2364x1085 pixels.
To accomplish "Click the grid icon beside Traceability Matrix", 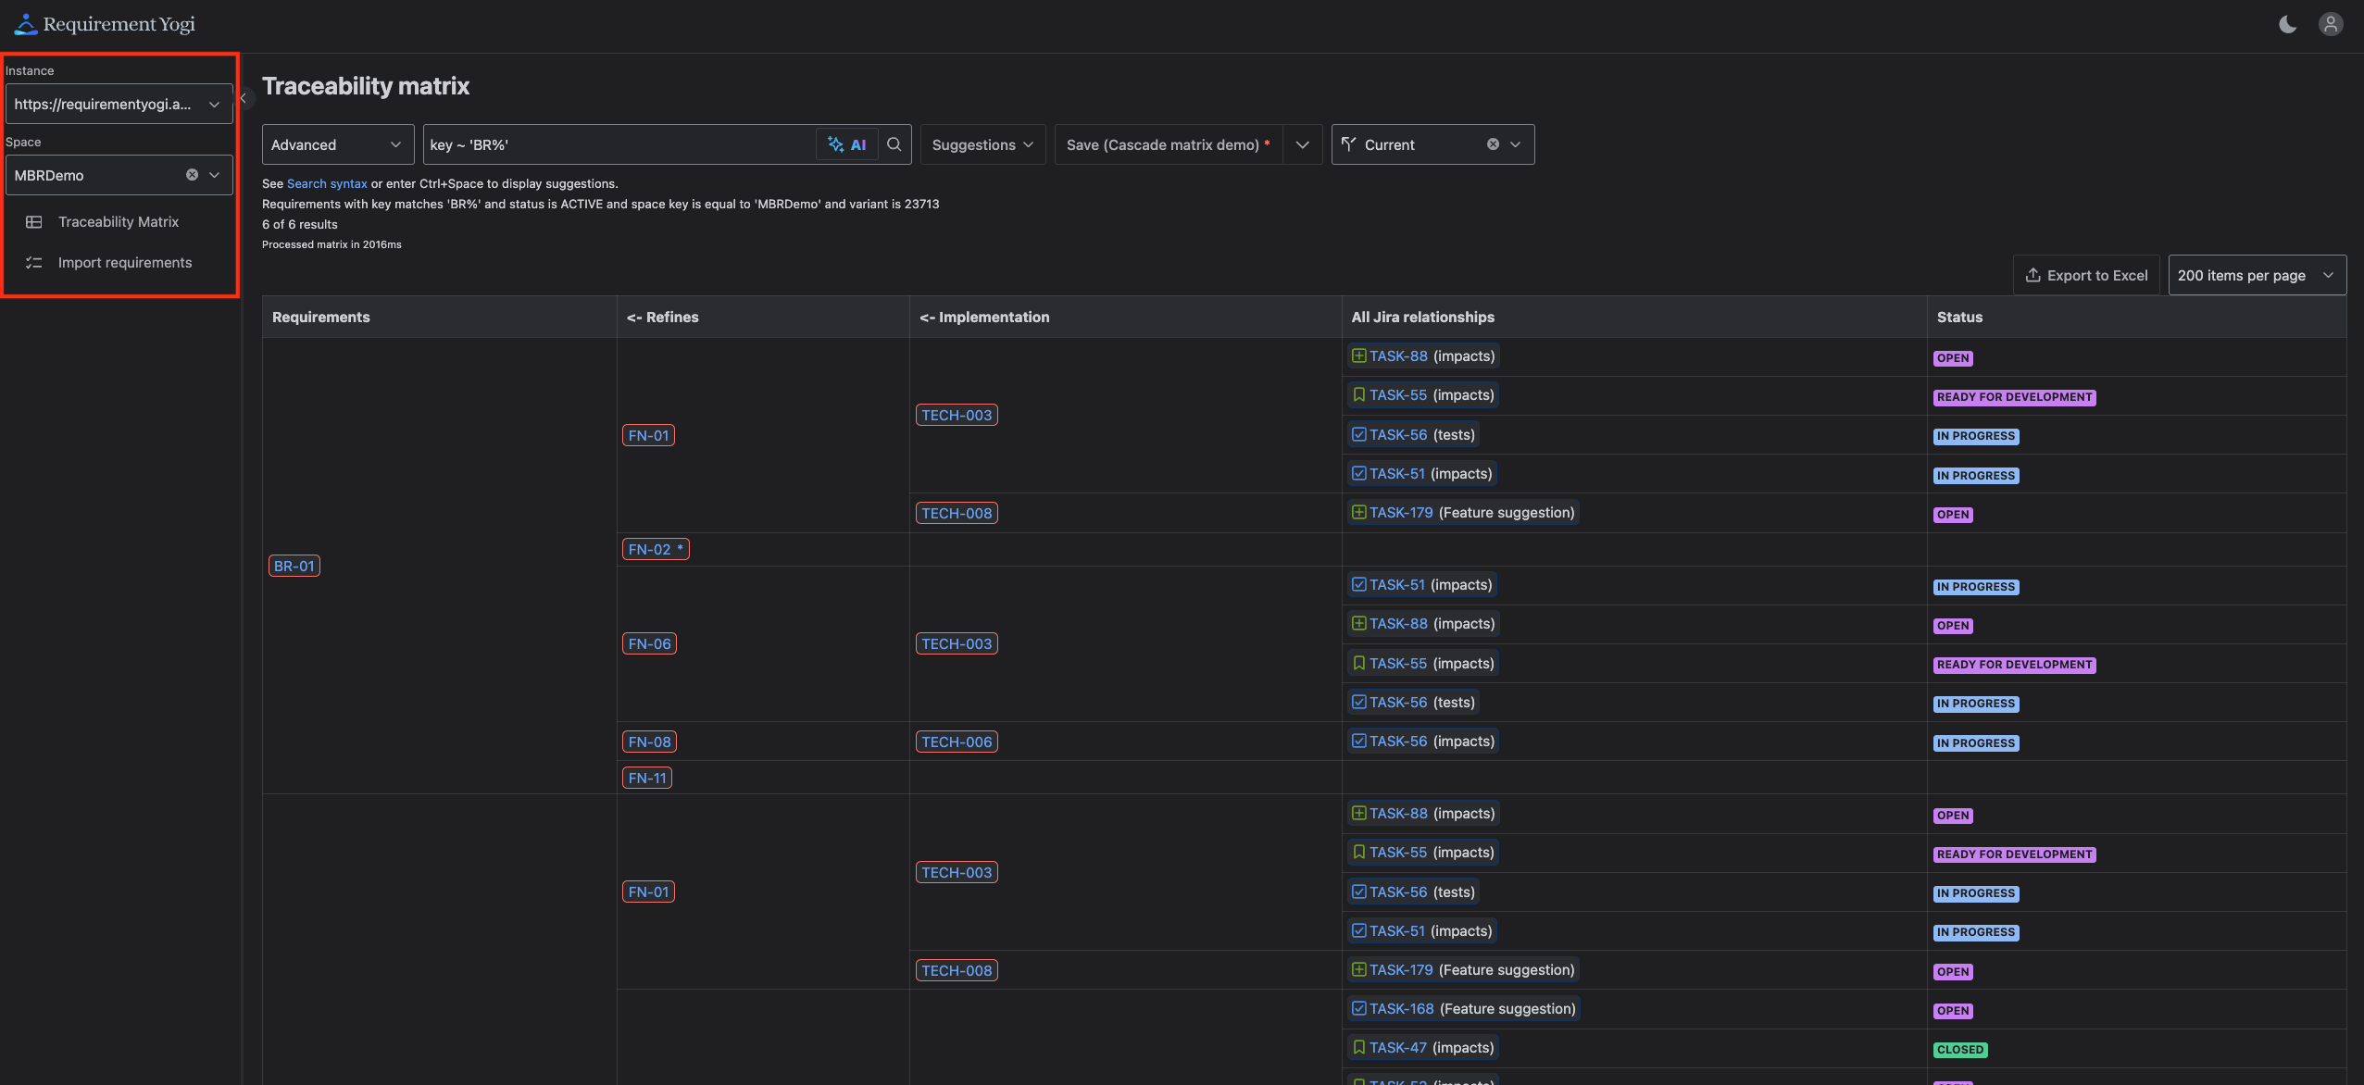I will tap(34, 221).
